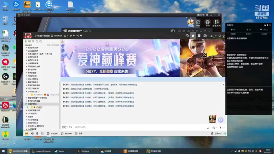Click the video playback icon in YY toolbar
The height and width of the screenshot is (154, 274).
coord(187,36)
